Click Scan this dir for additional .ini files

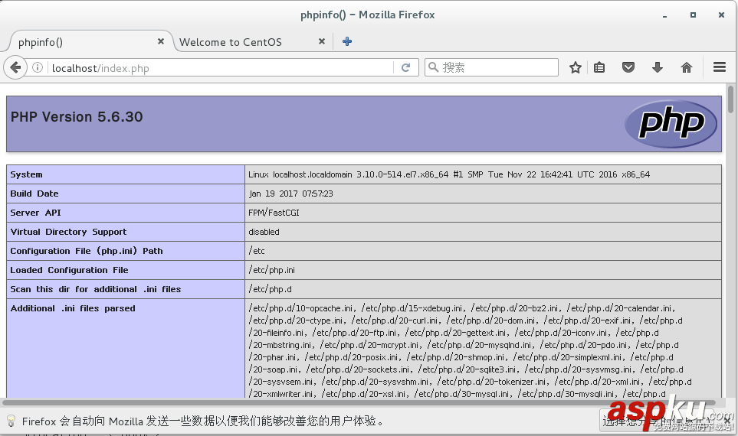point(96,289)
